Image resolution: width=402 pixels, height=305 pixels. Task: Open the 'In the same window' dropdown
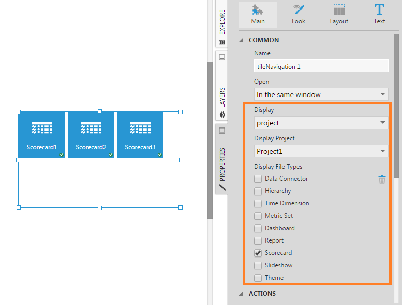(x=321, y=94)
